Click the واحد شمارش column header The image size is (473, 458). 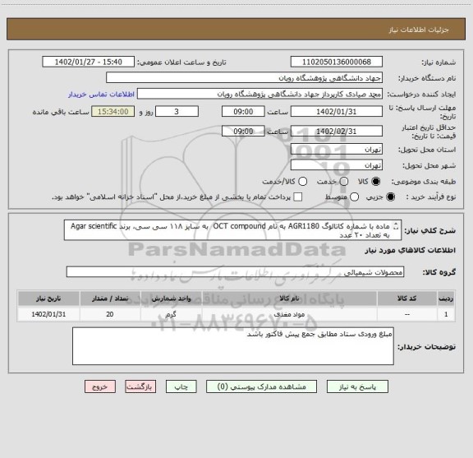click(171, 298)
